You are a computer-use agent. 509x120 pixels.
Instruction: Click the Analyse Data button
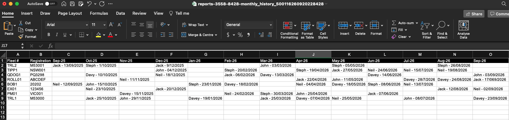coord(463,30)
